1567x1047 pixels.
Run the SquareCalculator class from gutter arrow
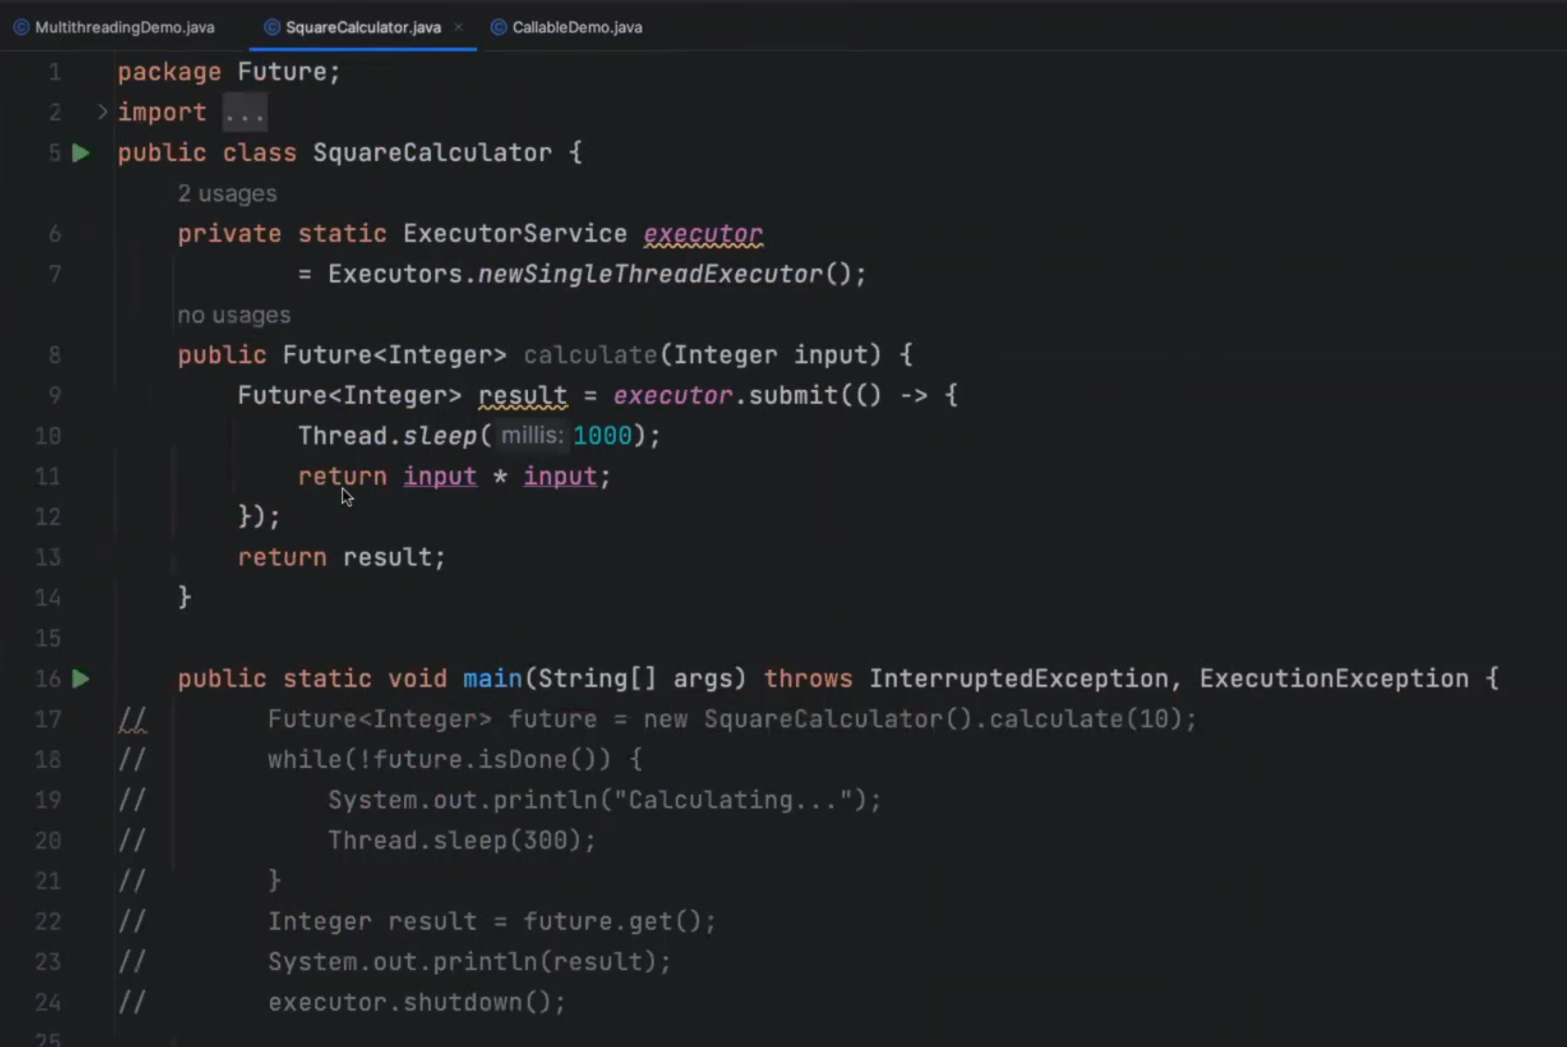81,152
